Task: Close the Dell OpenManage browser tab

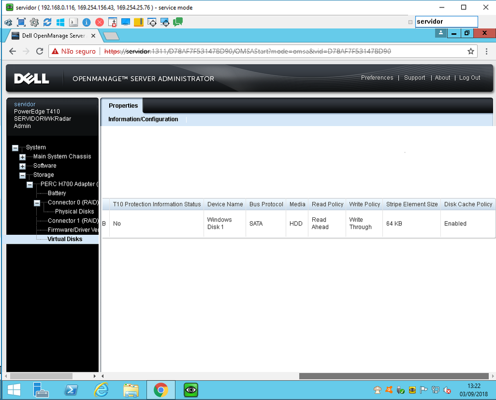Action: coord(93,36)
